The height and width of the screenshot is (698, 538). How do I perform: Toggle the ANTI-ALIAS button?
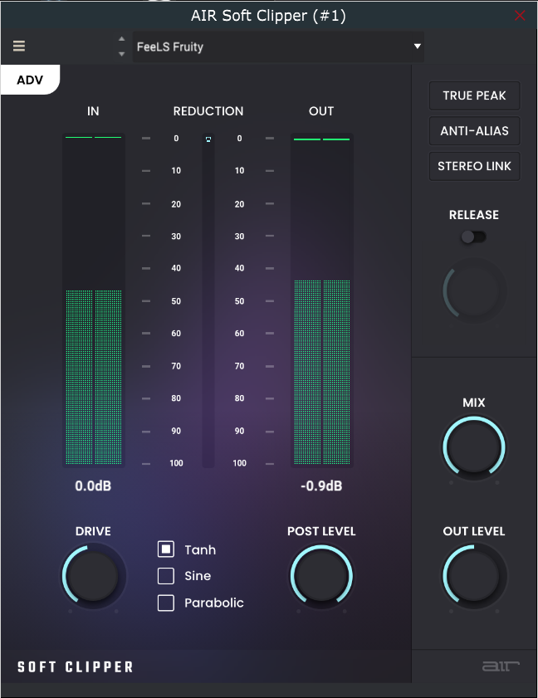(474, 131)
